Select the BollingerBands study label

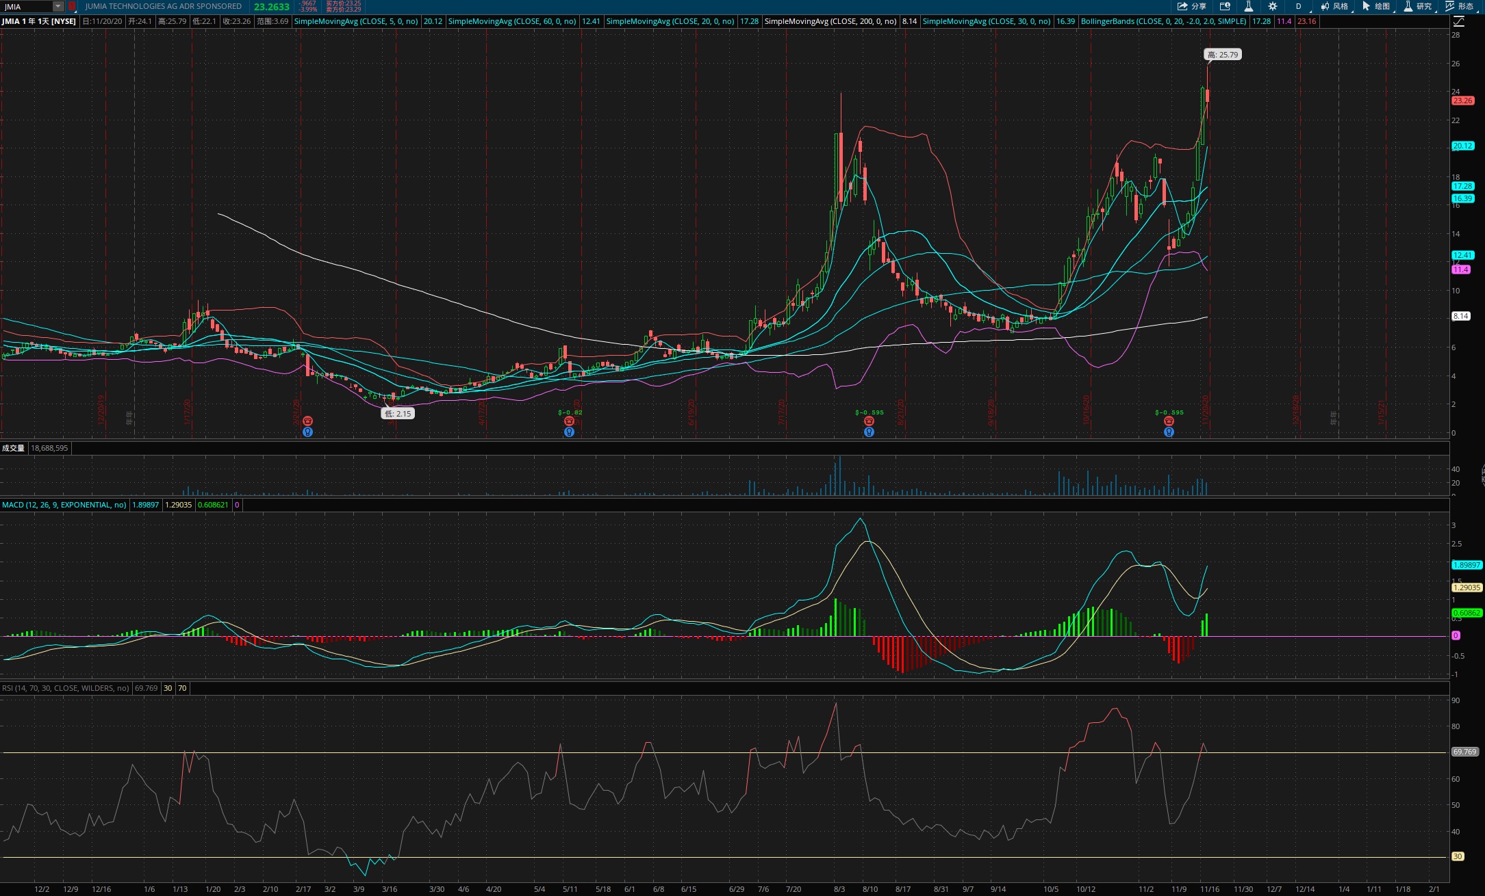[x=1163, y=21]
